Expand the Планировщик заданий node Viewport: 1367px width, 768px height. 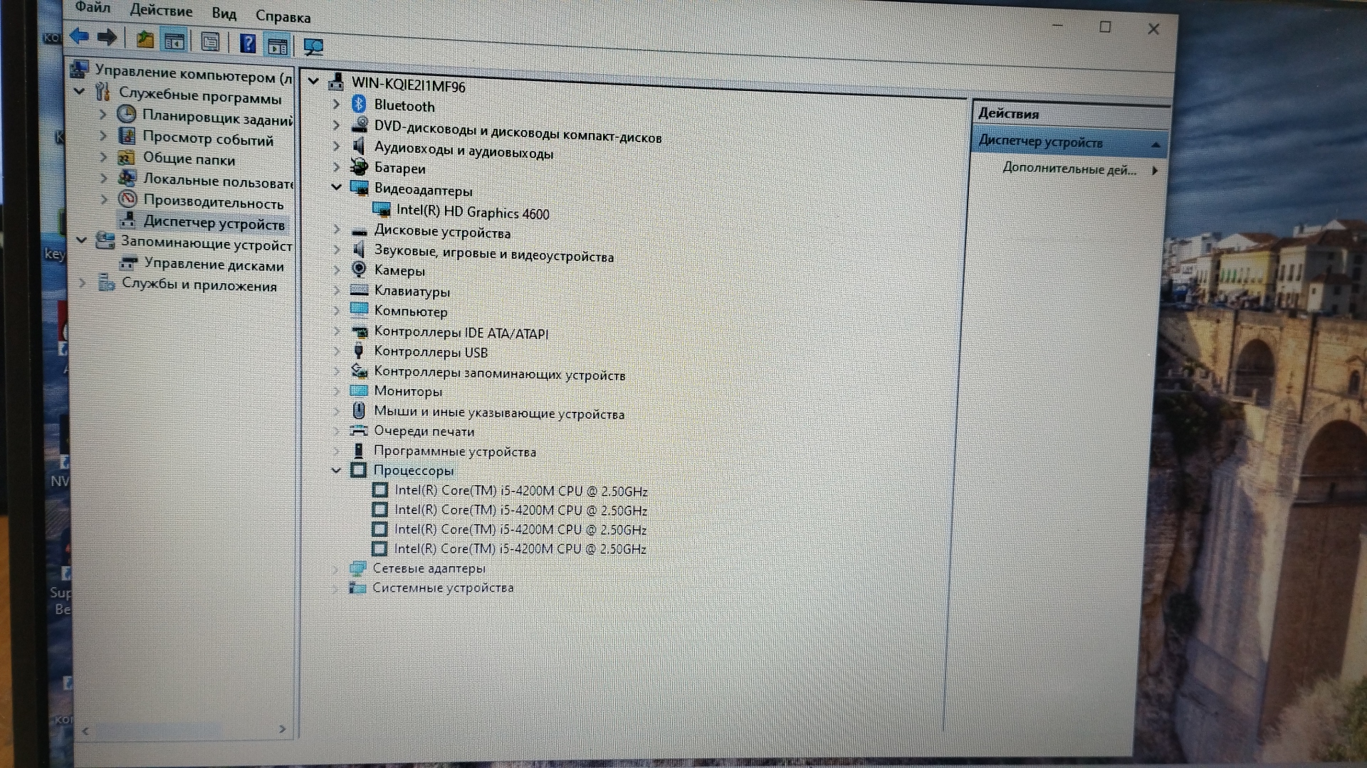click(103, 114)
